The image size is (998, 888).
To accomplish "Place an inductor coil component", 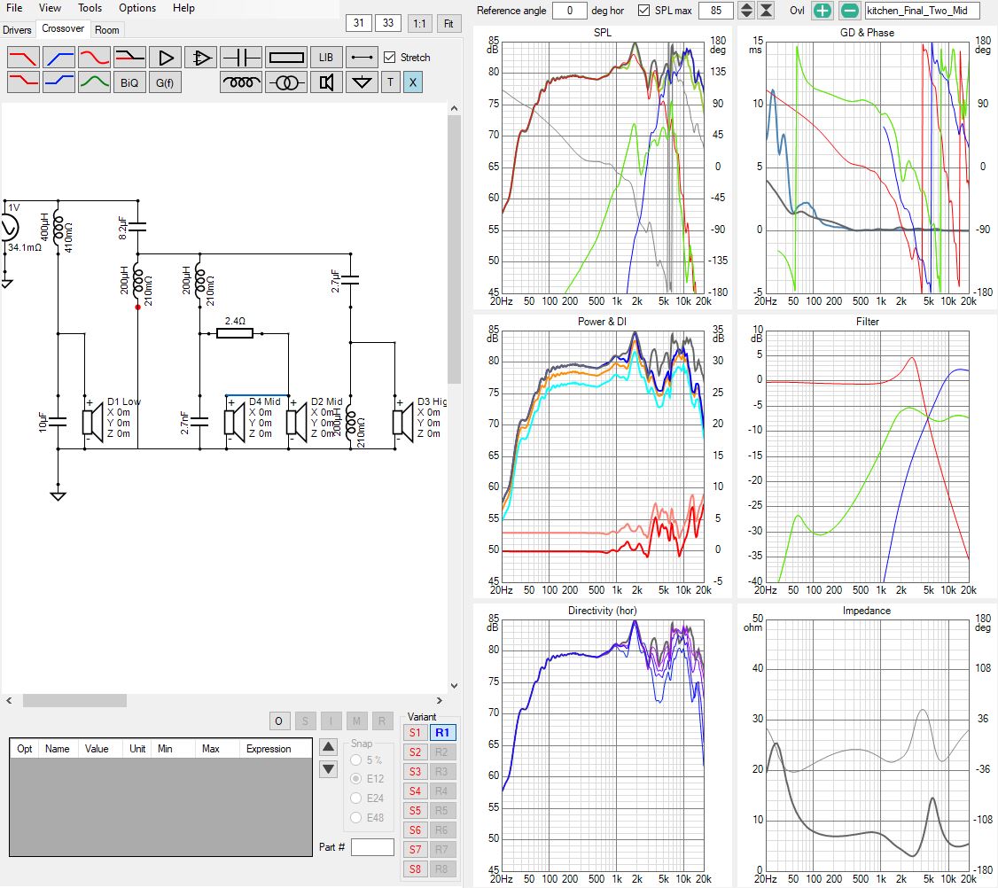I will coord(241,82).
